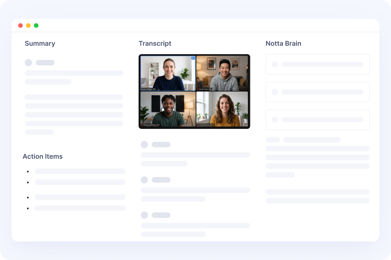
Task: Select the third transcript entry's speaker avatar
Action: [144, 215]
